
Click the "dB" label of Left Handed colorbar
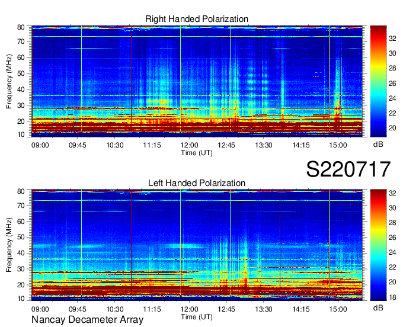tap(378, 308)
